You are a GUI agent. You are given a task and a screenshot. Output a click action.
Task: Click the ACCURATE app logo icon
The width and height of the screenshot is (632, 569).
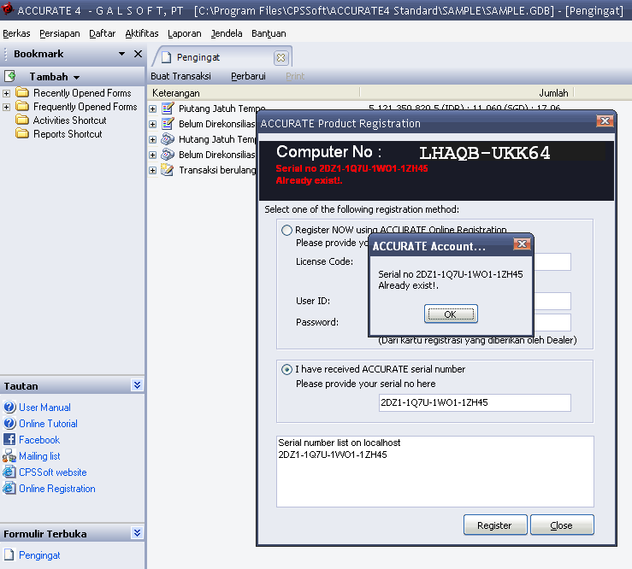(x=7, y=8)
